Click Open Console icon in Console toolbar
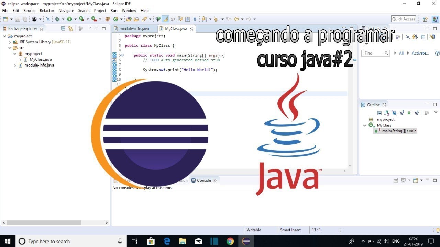The height and width of the screenshot is (247, 440). click(x=416, y=180)
